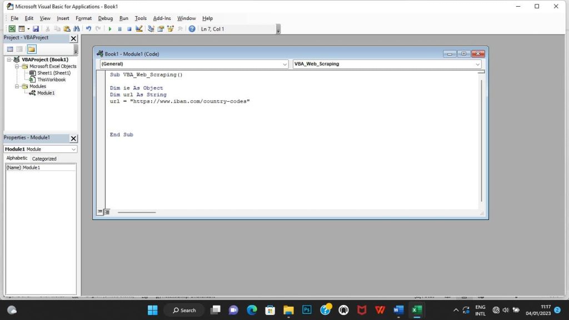569x320 pixels.
Task: Click the Break pause icon
Action: point(119,29)
